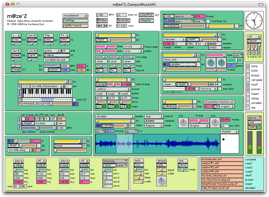Toggle the shuff module checkbox

tap(248, 85)
